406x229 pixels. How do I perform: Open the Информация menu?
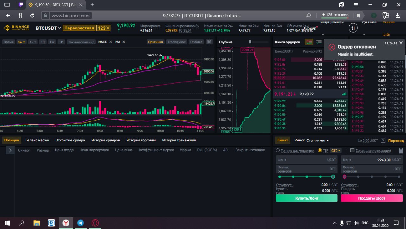(x=332, y=23)
